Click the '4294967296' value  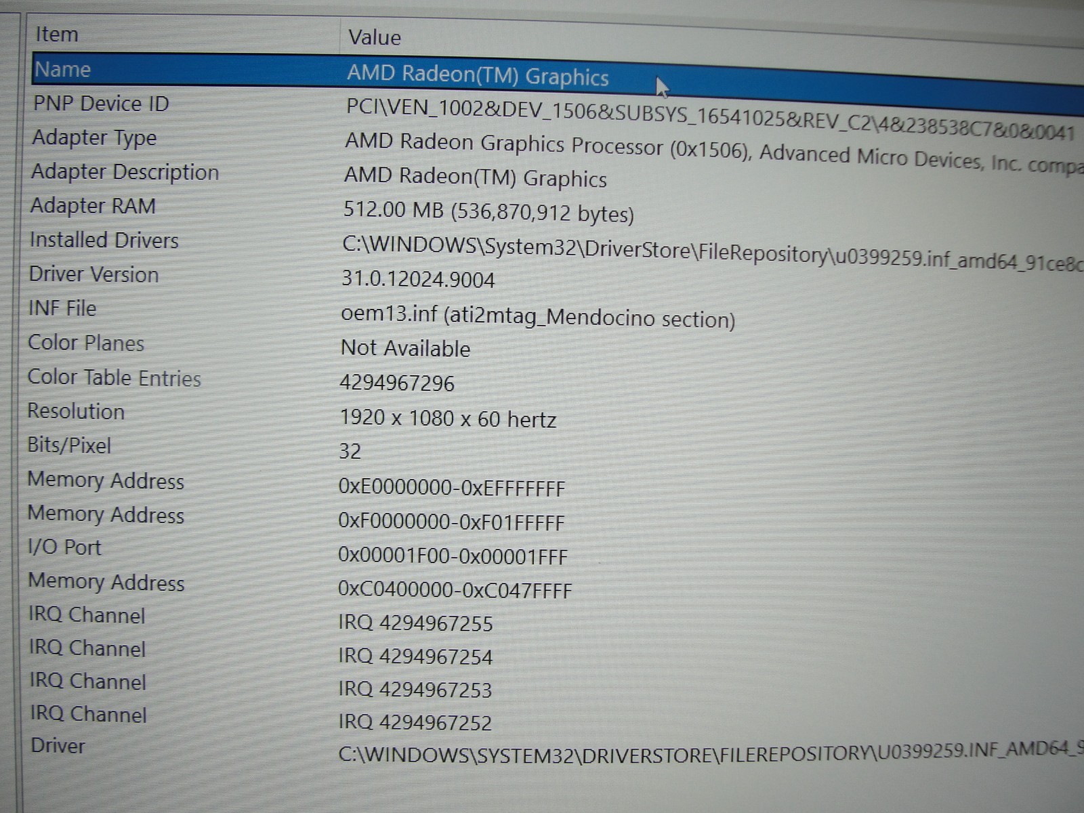(x=397, y=383)
